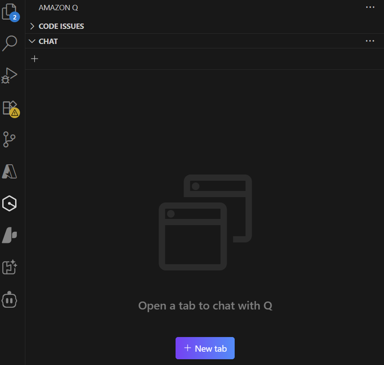The height and width of the screenshot is (365, 384).
Task: Open the slanted A-shaped logo view in activity bar
Action: point(9,235)
